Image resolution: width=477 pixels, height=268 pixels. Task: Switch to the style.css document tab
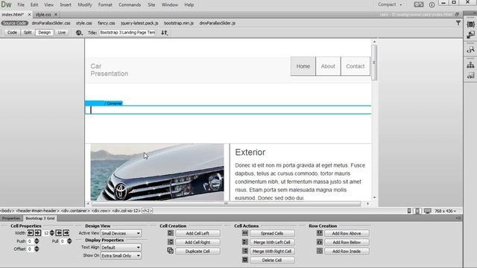[x=43, y=14]
